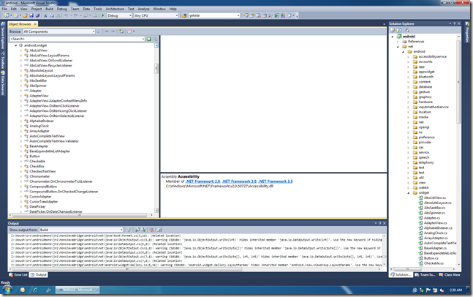Viewport: 473px width, 297px height.
Task: Open AbsListView.cs in Solution Explorer
Action: point(435,198)
